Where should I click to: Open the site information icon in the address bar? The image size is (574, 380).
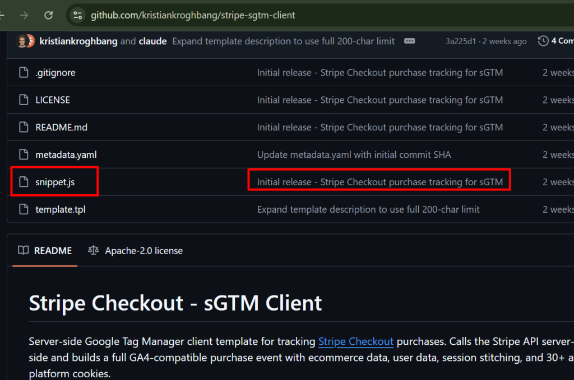pos(78,15)
